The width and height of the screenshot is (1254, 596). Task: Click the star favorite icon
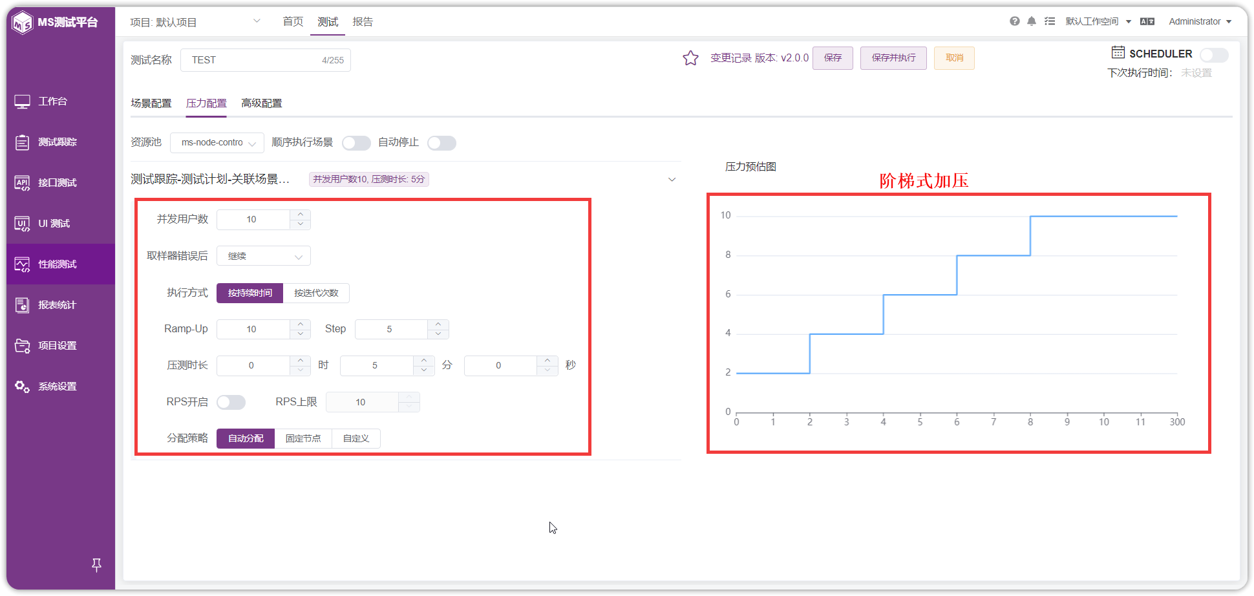pos(690,58)
